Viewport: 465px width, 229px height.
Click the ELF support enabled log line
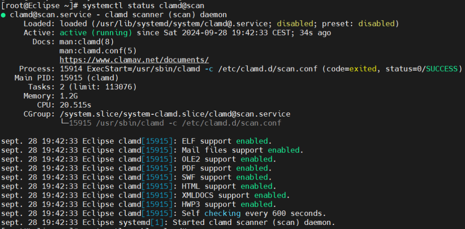click(x=136, y=141)
